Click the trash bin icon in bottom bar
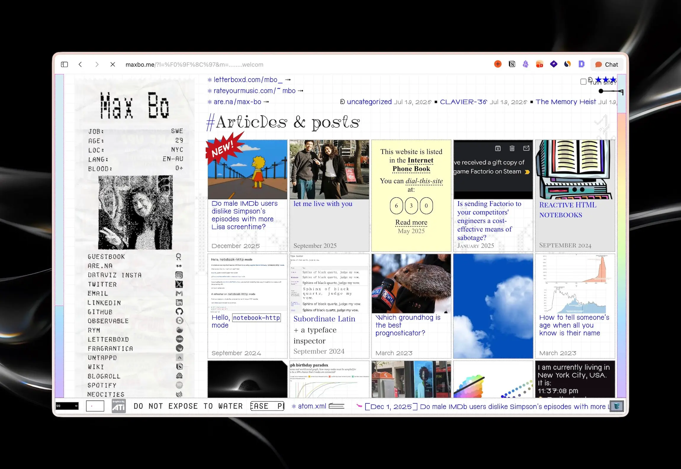Image resolution: width=681 pixels, height=469 pixels. point(617,406)
